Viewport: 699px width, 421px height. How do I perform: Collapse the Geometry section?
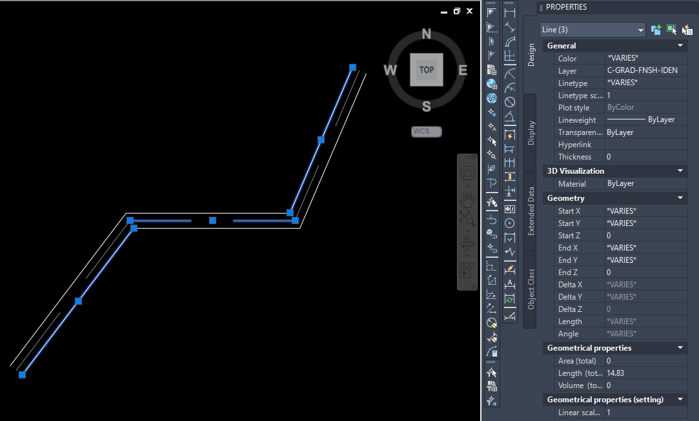(680, 198)
